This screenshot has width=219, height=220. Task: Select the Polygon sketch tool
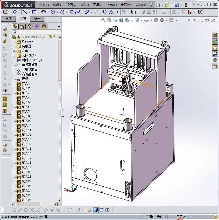[72, 12]
